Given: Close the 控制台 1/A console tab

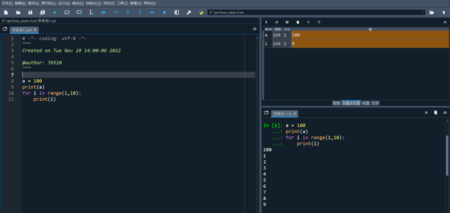Looking at the screenshot, I should pos(295,114).
